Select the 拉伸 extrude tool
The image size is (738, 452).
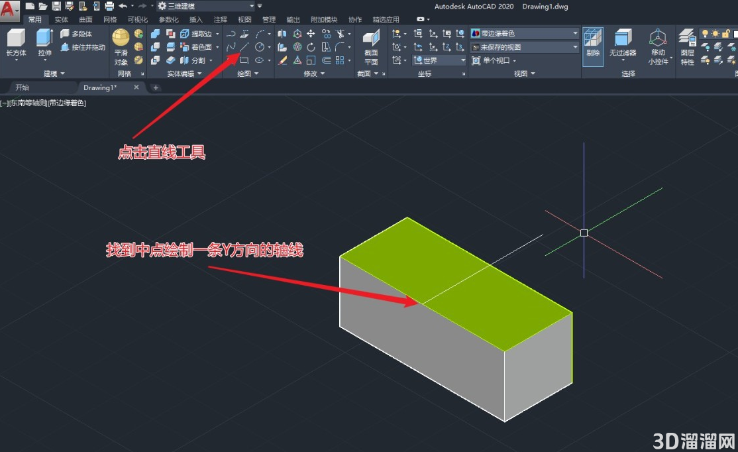(44, 43)
